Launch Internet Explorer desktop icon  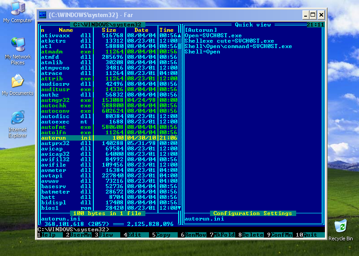(18, 124)
